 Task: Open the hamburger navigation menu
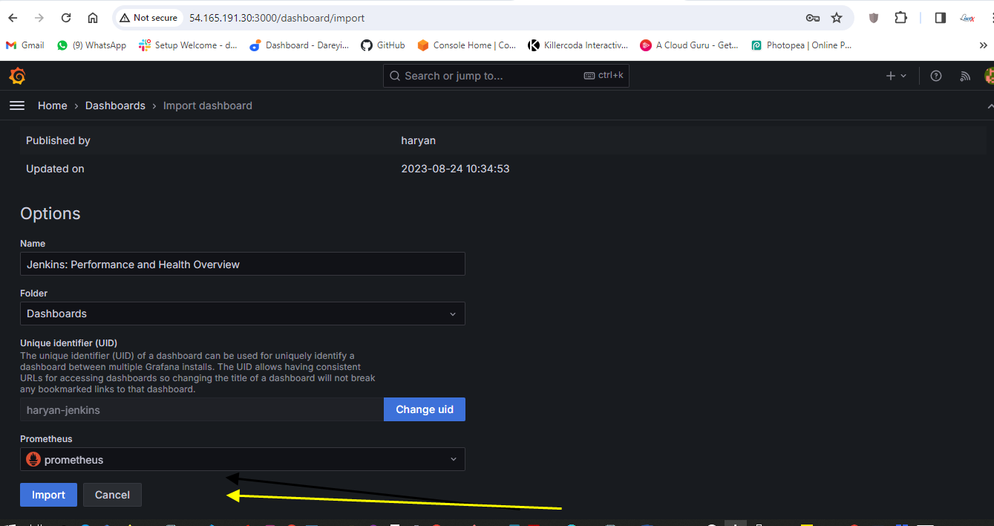17,105
